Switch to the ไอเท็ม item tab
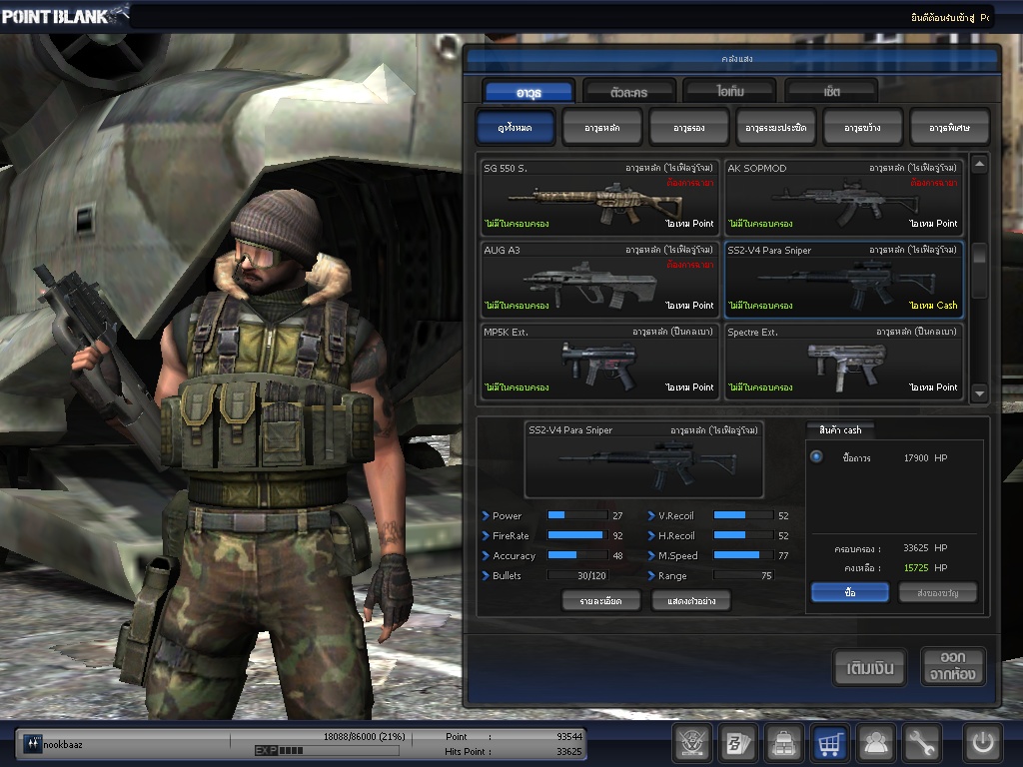 click(730, 92)
